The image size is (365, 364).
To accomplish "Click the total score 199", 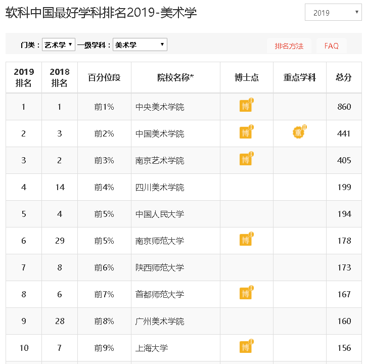I will click(344, 187).
